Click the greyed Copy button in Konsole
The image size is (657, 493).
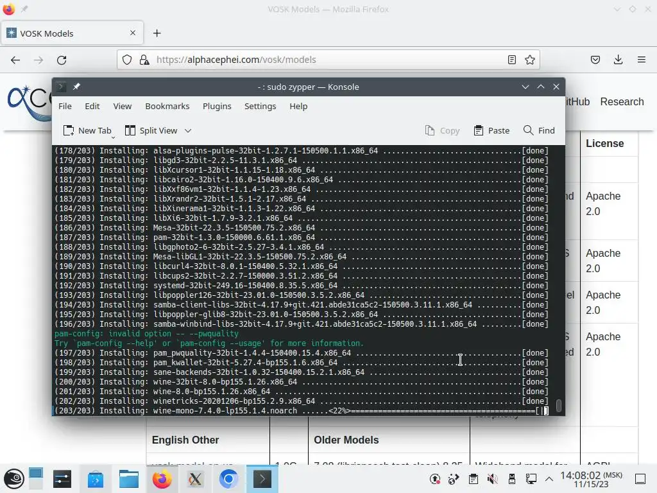[x=442, y=130]
